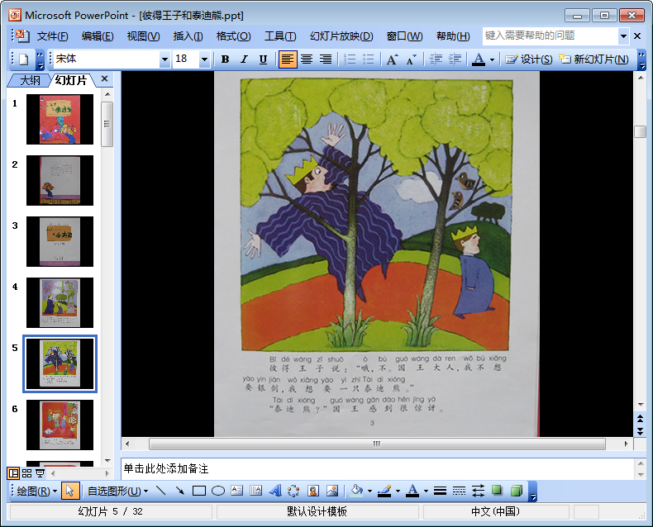Switch to the 大纲 outline tab
Screen dimensions: 653x527
pos(30,80)
